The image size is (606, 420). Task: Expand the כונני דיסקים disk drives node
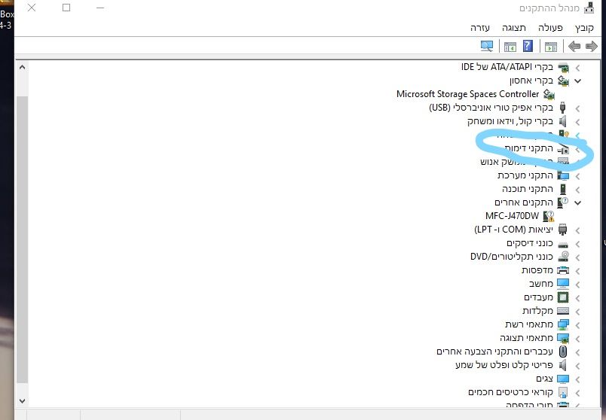(x=577, y=243)
